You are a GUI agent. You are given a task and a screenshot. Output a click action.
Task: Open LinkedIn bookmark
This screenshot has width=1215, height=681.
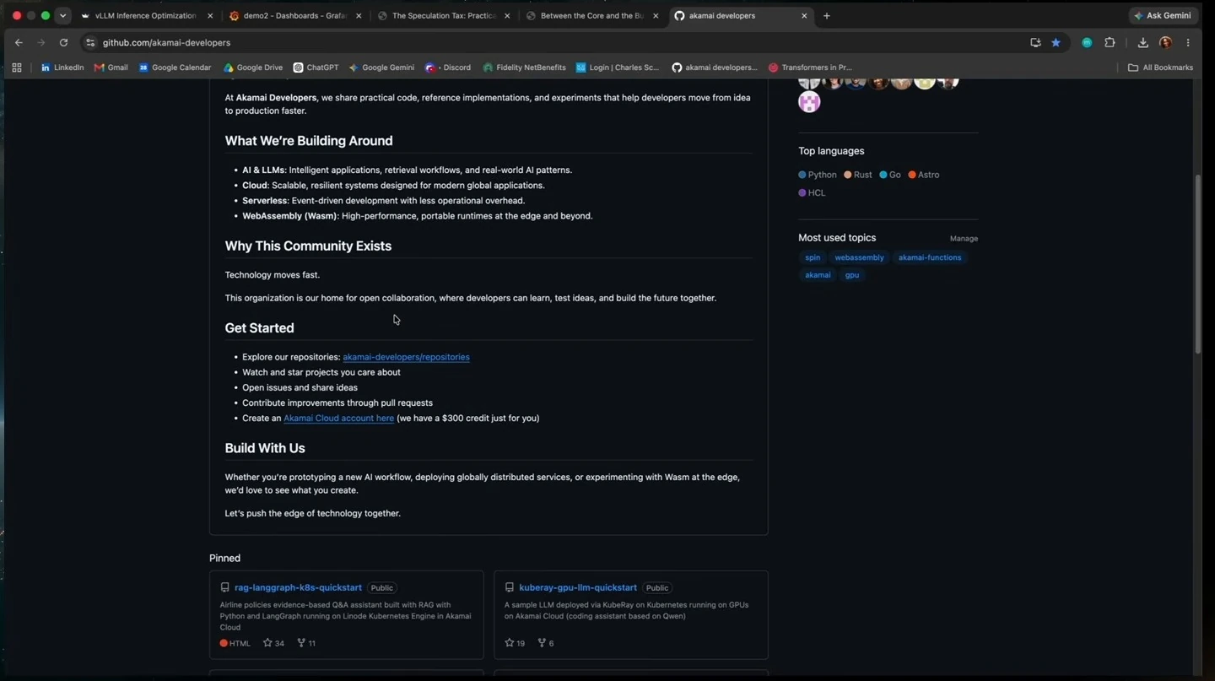point(62,68)
